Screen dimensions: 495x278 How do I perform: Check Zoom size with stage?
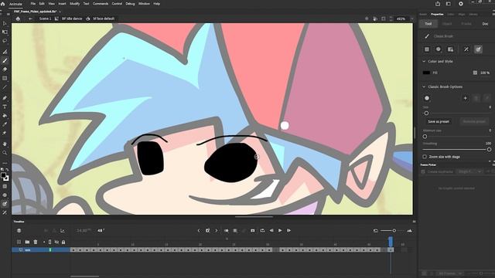pyautogui.click(x=425, y=157)
